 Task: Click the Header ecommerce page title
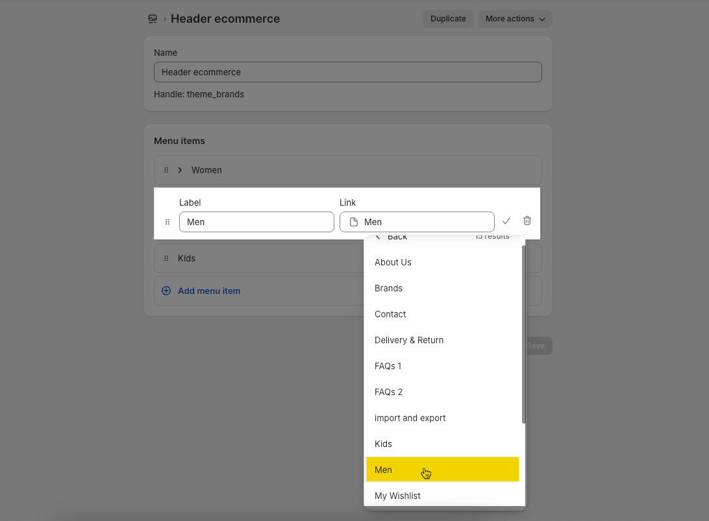(x=225, y=19)
